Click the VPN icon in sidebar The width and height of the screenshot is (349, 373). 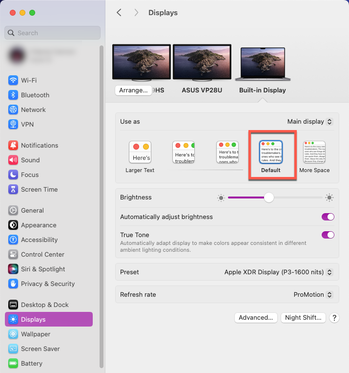point(13,124)
